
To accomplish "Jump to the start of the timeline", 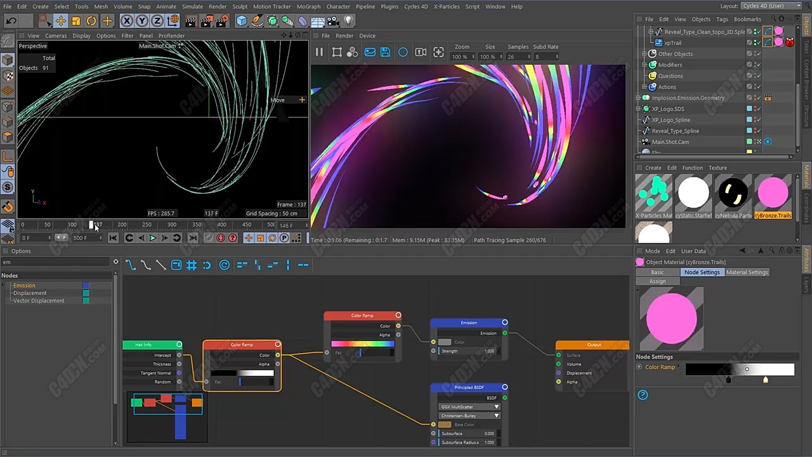I will (x=113, y=238).
